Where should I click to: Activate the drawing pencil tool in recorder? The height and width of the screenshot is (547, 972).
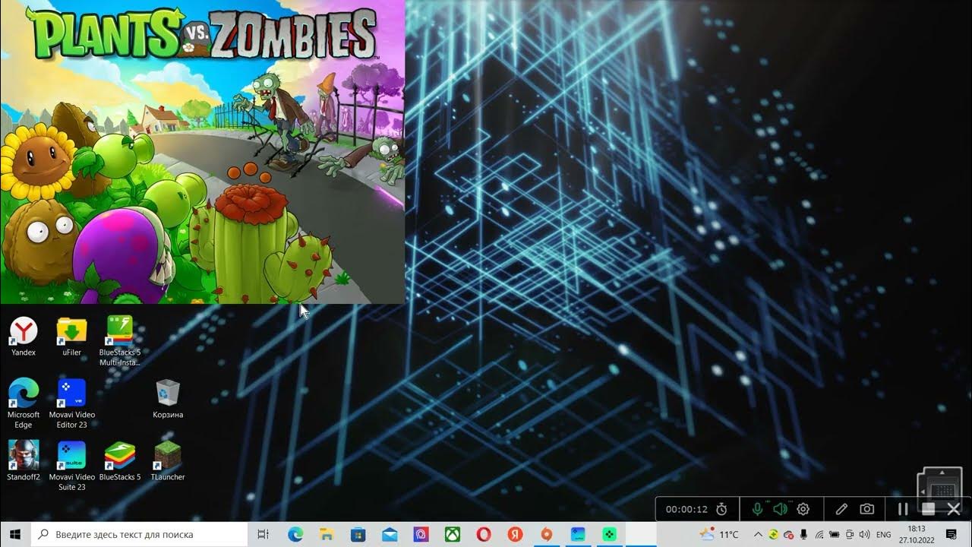[x=841, y=509]
